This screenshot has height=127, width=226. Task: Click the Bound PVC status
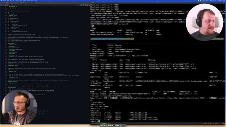pos(103,94)
